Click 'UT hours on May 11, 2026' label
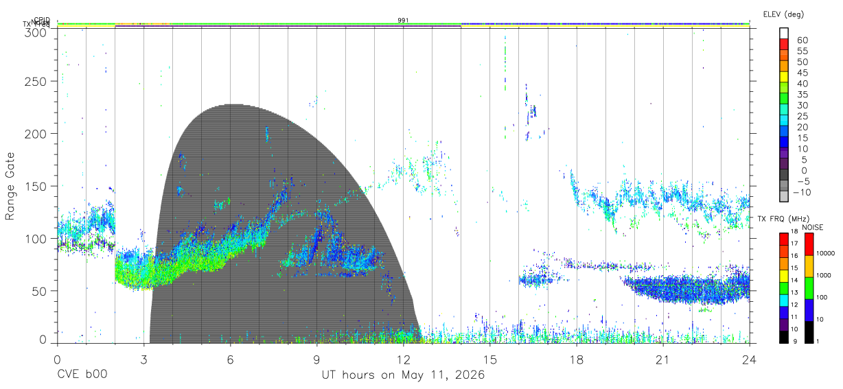 403,375
